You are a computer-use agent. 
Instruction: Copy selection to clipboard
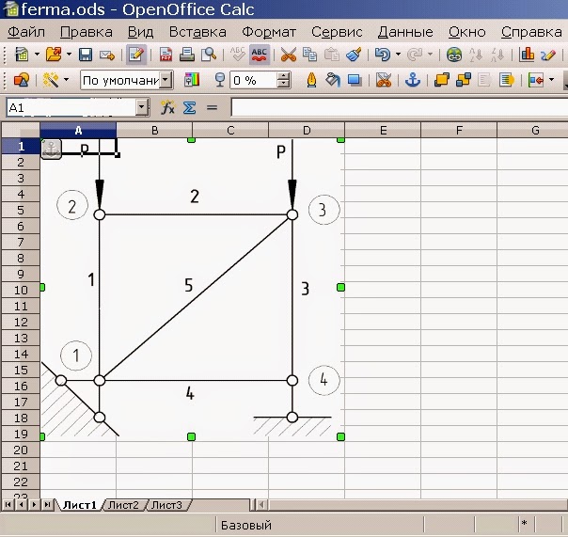tap(309, 55)
